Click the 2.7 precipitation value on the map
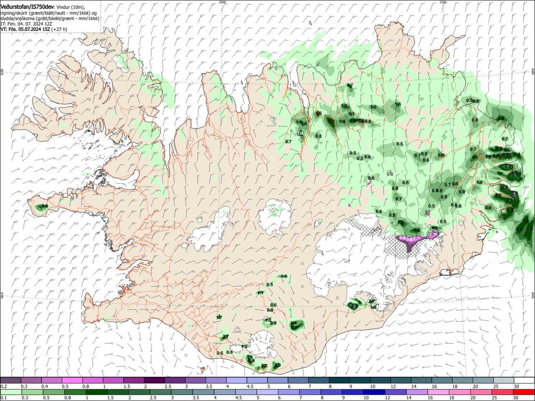The height and width of the screenshot is (401, 535). pos(372,301)
